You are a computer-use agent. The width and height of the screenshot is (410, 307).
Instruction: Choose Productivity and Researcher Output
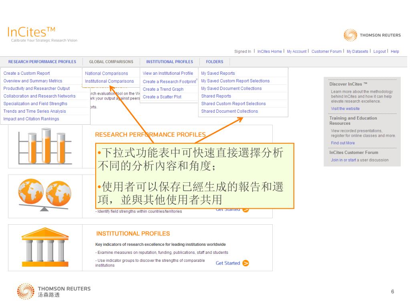coord(36,88)
